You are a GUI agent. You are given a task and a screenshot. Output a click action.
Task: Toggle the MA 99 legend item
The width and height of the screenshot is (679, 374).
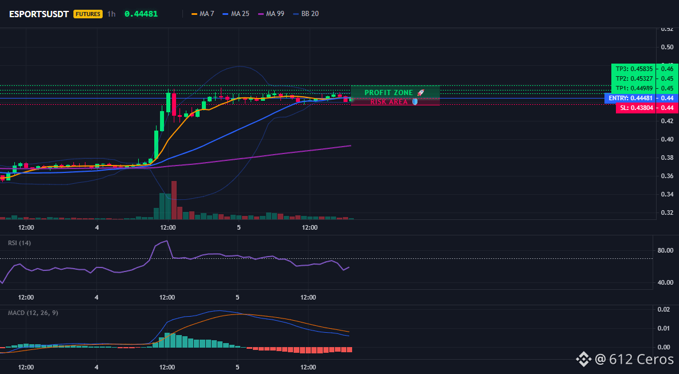270,14
